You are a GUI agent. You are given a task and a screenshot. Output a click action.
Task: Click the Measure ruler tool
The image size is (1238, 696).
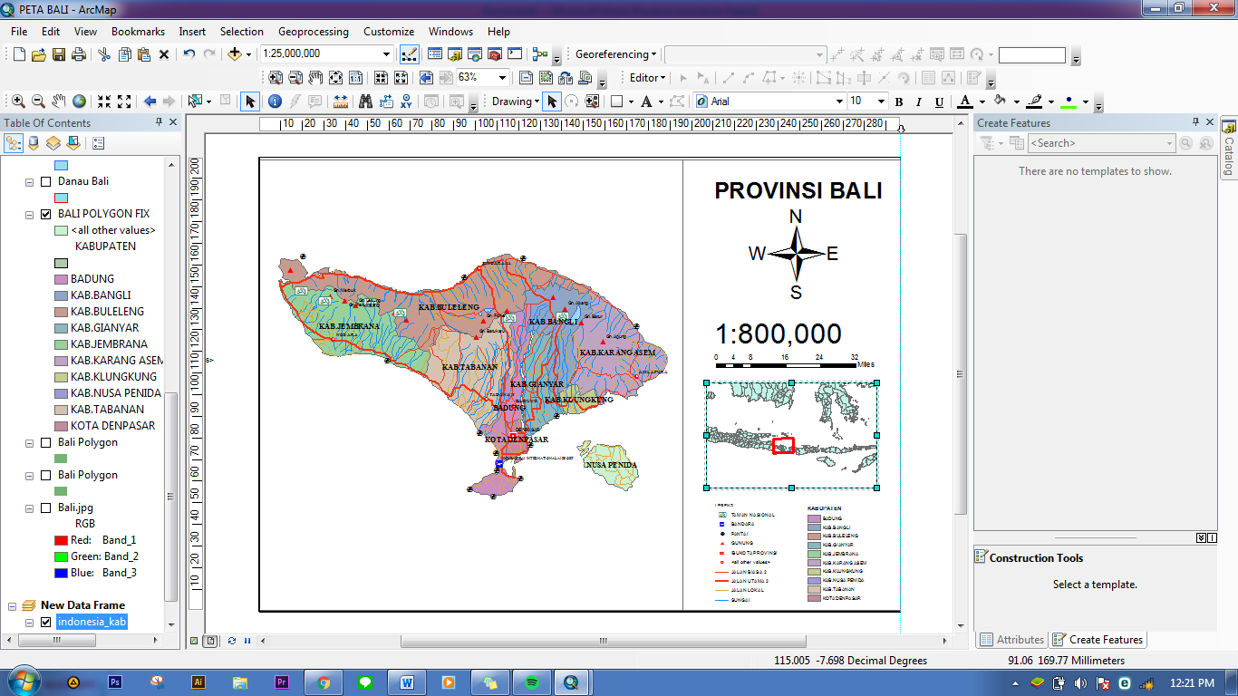341,101
